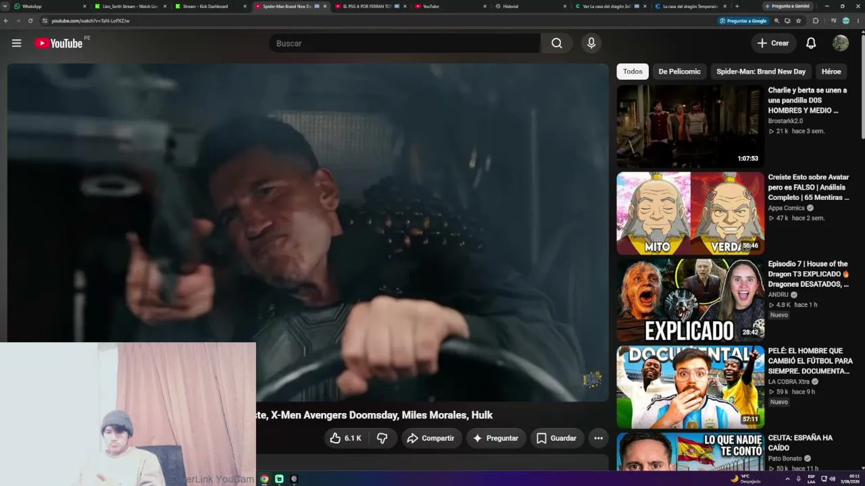Click the browser back arrow
Screen dimensions: 865x486
[6, 21]
